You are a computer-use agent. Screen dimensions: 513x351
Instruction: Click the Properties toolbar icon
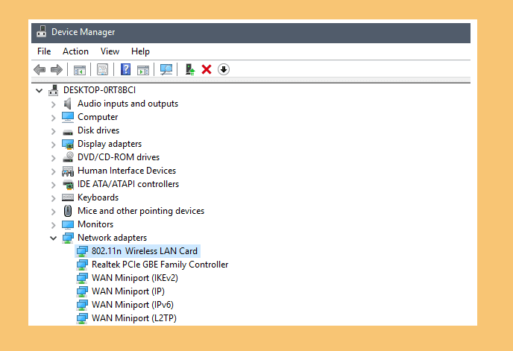pos(102,69)
